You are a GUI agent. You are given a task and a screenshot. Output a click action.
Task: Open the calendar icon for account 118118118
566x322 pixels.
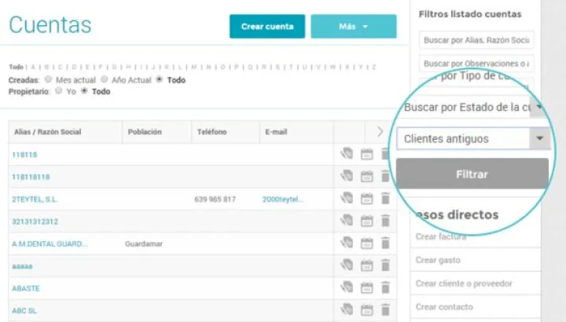coord(367,177)
